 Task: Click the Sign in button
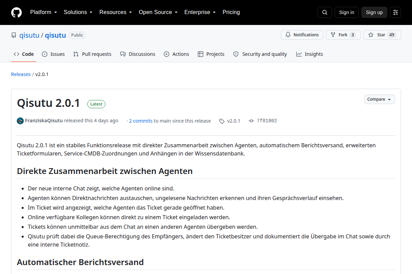point(346,12)
